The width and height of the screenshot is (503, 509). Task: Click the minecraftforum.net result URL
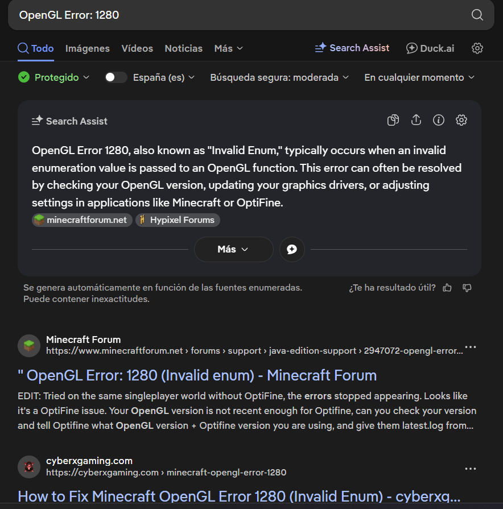click(254, 351)
